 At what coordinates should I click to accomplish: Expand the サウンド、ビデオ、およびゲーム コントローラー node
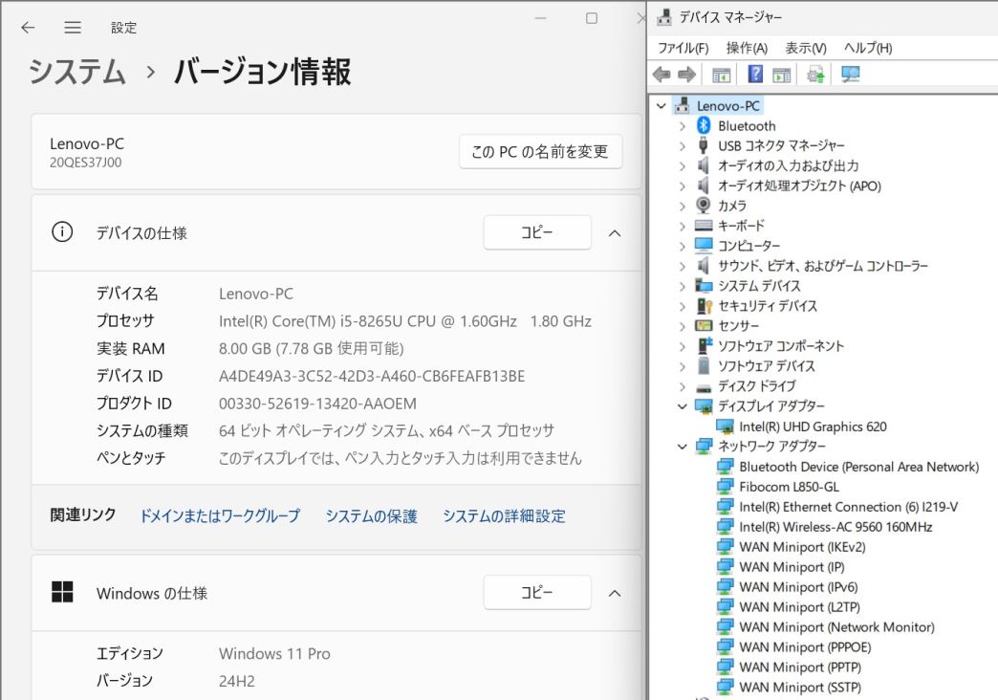[x=683, y=266]
